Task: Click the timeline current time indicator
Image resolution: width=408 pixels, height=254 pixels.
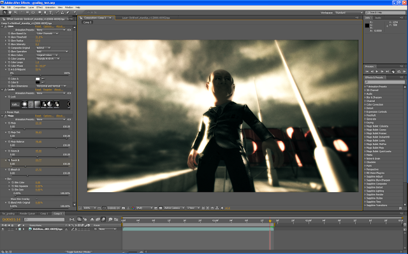Action: click(270, 221)
